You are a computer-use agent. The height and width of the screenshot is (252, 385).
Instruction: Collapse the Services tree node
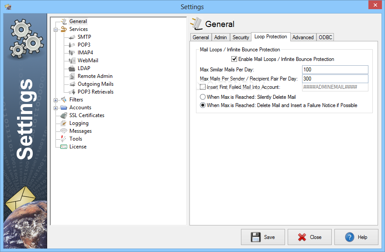click(x=56, y=30)
